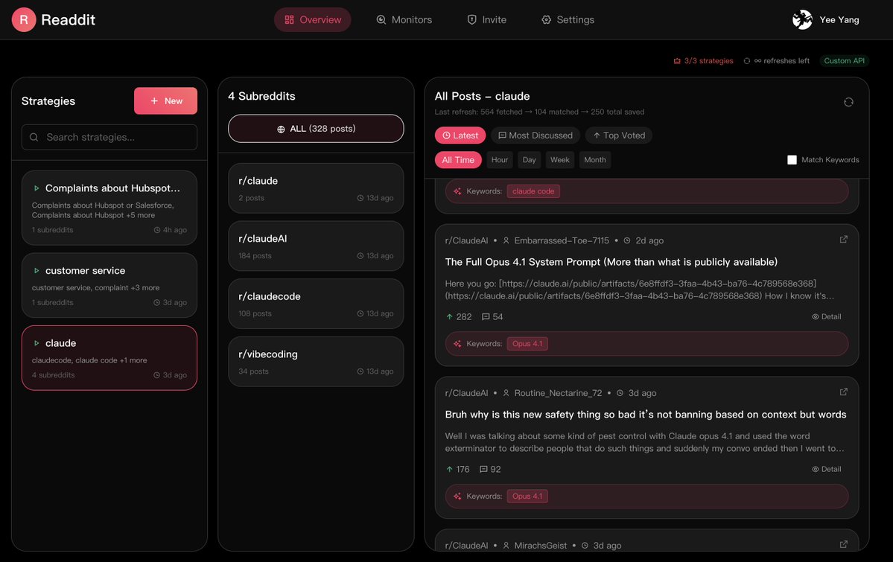Sort posts by Top Voted
The height and width of the screenshot is (562, 893).
pos(618,135)
